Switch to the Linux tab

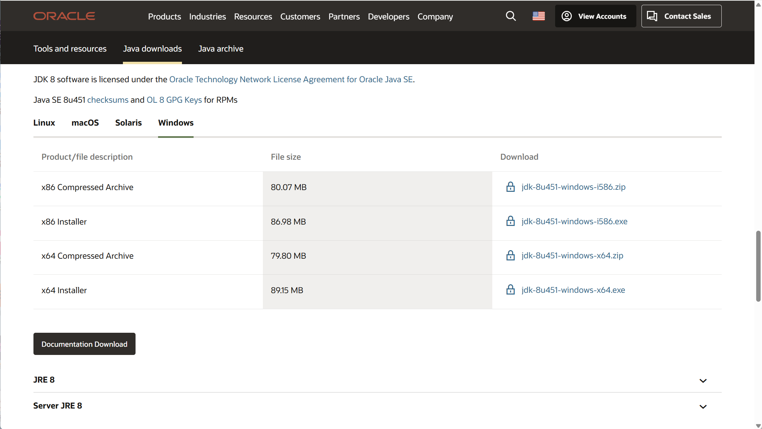[44, 123]
